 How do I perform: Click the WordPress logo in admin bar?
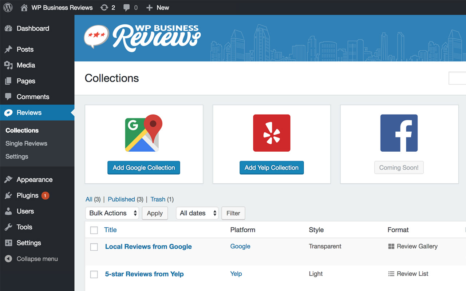pos(8,7)
